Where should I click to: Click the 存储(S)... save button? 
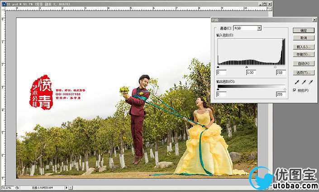(304, 54)
